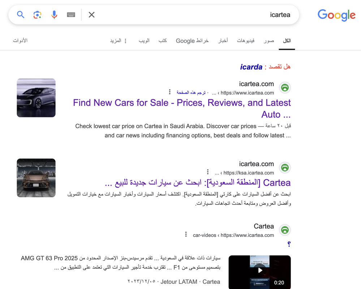Click the bronze car thumbnail
Image resolution: width=361 pixels, height=289 pixels.
tap(36, 178)
